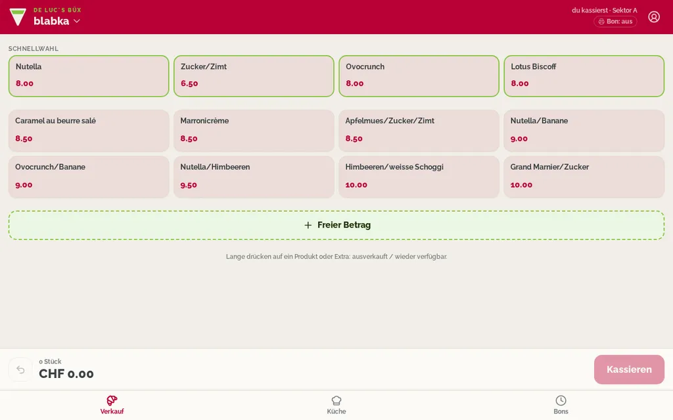The height and width of the screenshot is (420, 673).
Task: Add Zucker/Zimt 6.50 item
Action: (x=254, y=76)
